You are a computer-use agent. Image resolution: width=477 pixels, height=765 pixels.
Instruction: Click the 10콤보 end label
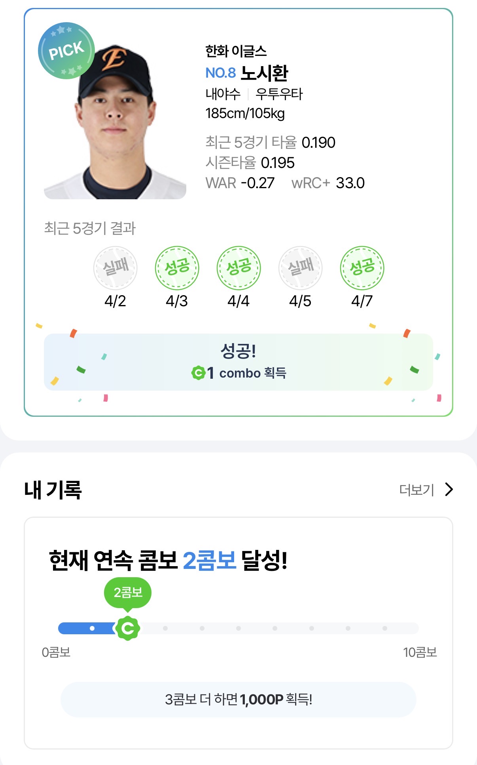coord(420,652)
